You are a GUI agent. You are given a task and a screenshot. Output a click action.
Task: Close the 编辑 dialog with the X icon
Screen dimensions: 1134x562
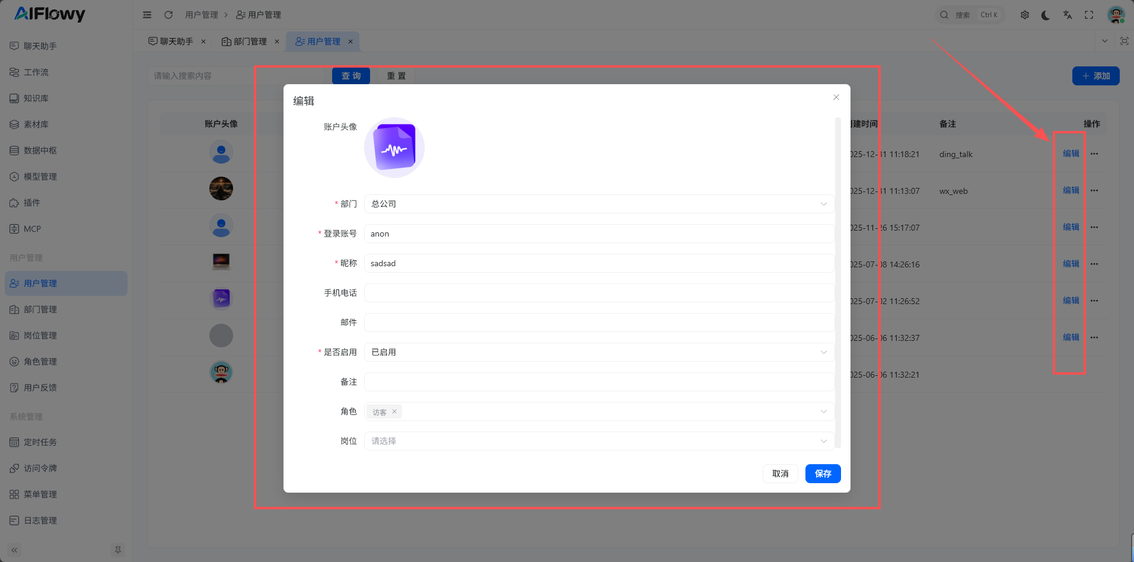(x=836, y=97)
